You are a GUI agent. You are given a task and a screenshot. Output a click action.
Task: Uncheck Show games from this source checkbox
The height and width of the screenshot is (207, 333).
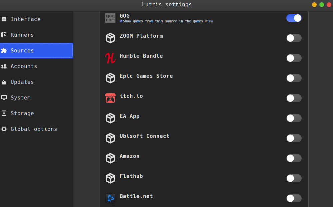pyautogui.click(x=121, y=21)
